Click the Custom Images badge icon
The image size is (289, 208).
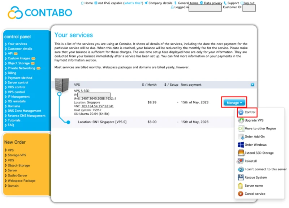coord(33,59)
